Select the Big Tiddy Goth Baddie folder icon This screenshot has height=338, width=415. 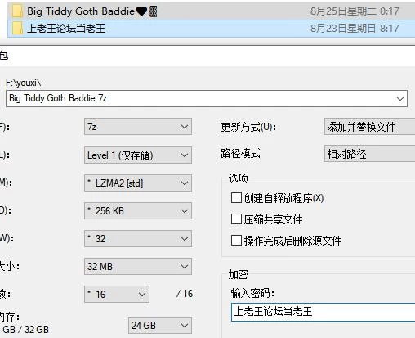(17, 11)
